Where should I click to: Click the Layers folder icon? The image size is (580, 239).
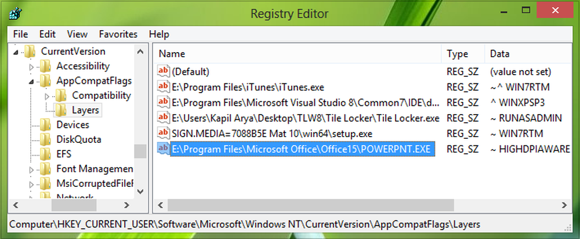point(61,109)
